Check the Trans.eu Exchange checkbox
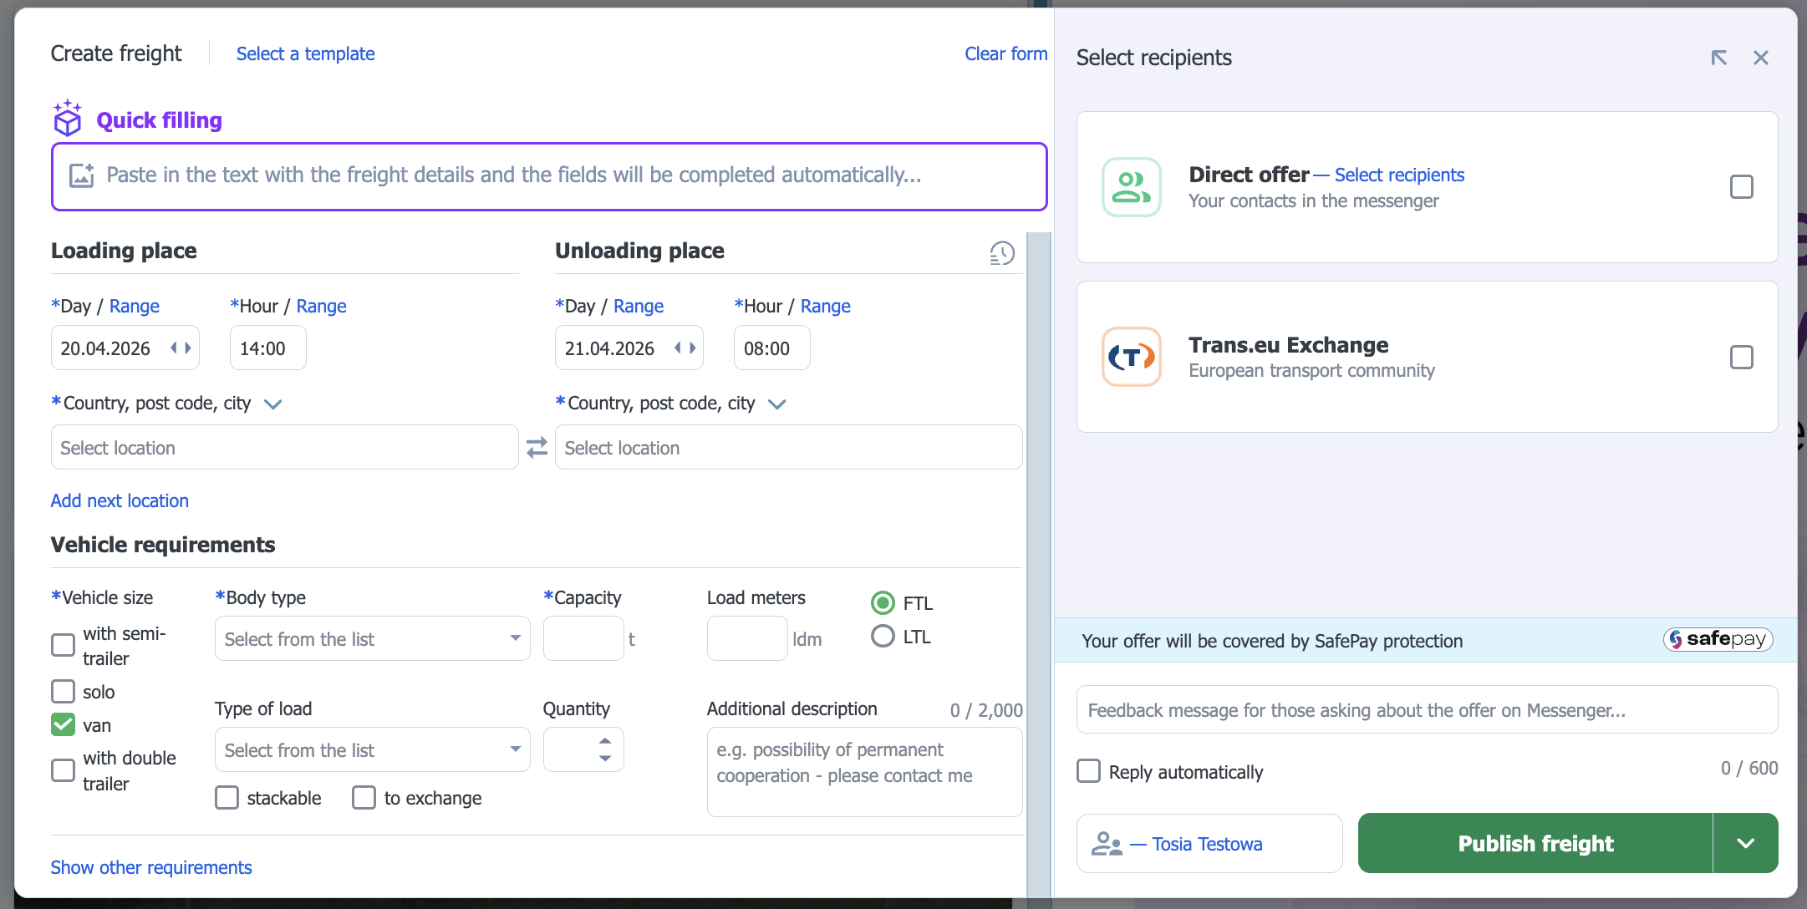Viewport: 1807px width, 909px height. click(1741, 358)
